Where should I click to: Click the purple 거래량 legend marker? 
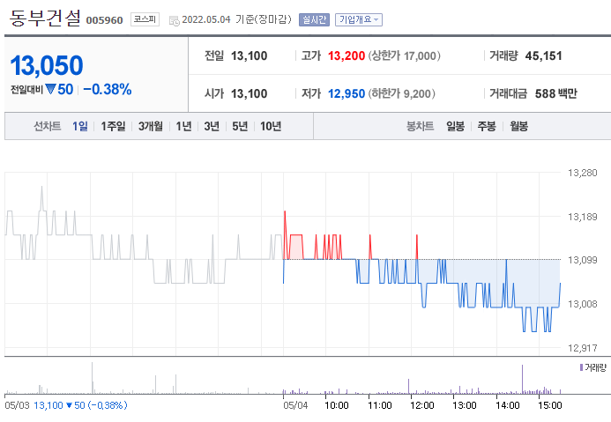[581, 367]
